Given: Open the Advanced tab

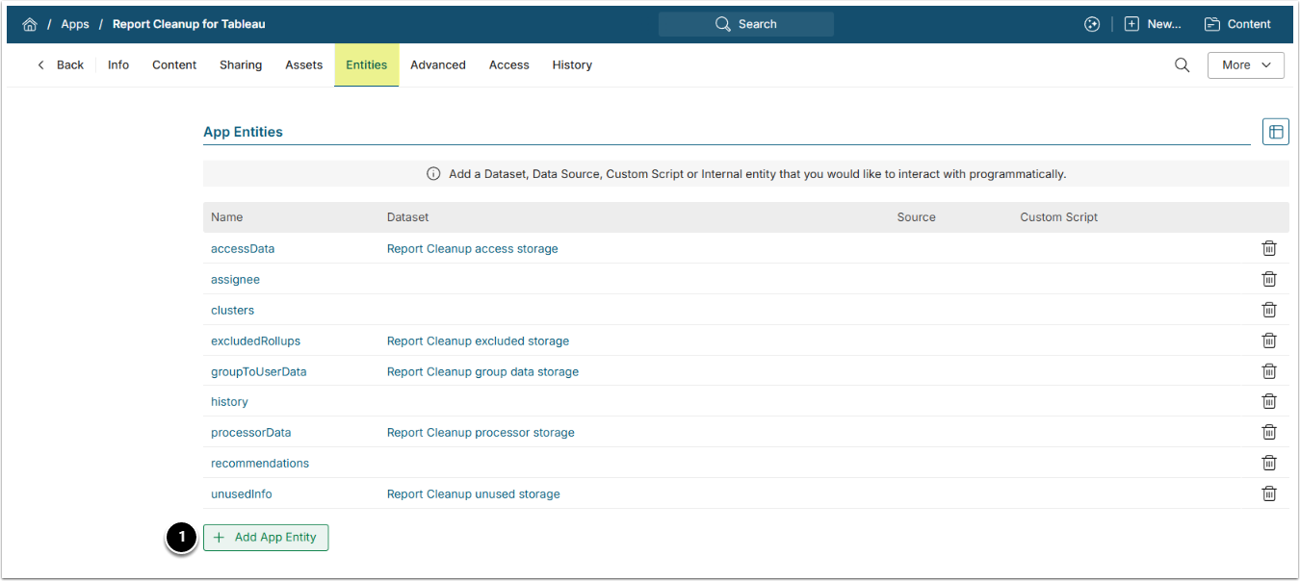Looking at the screenshot, I should (x=438, y=65).
